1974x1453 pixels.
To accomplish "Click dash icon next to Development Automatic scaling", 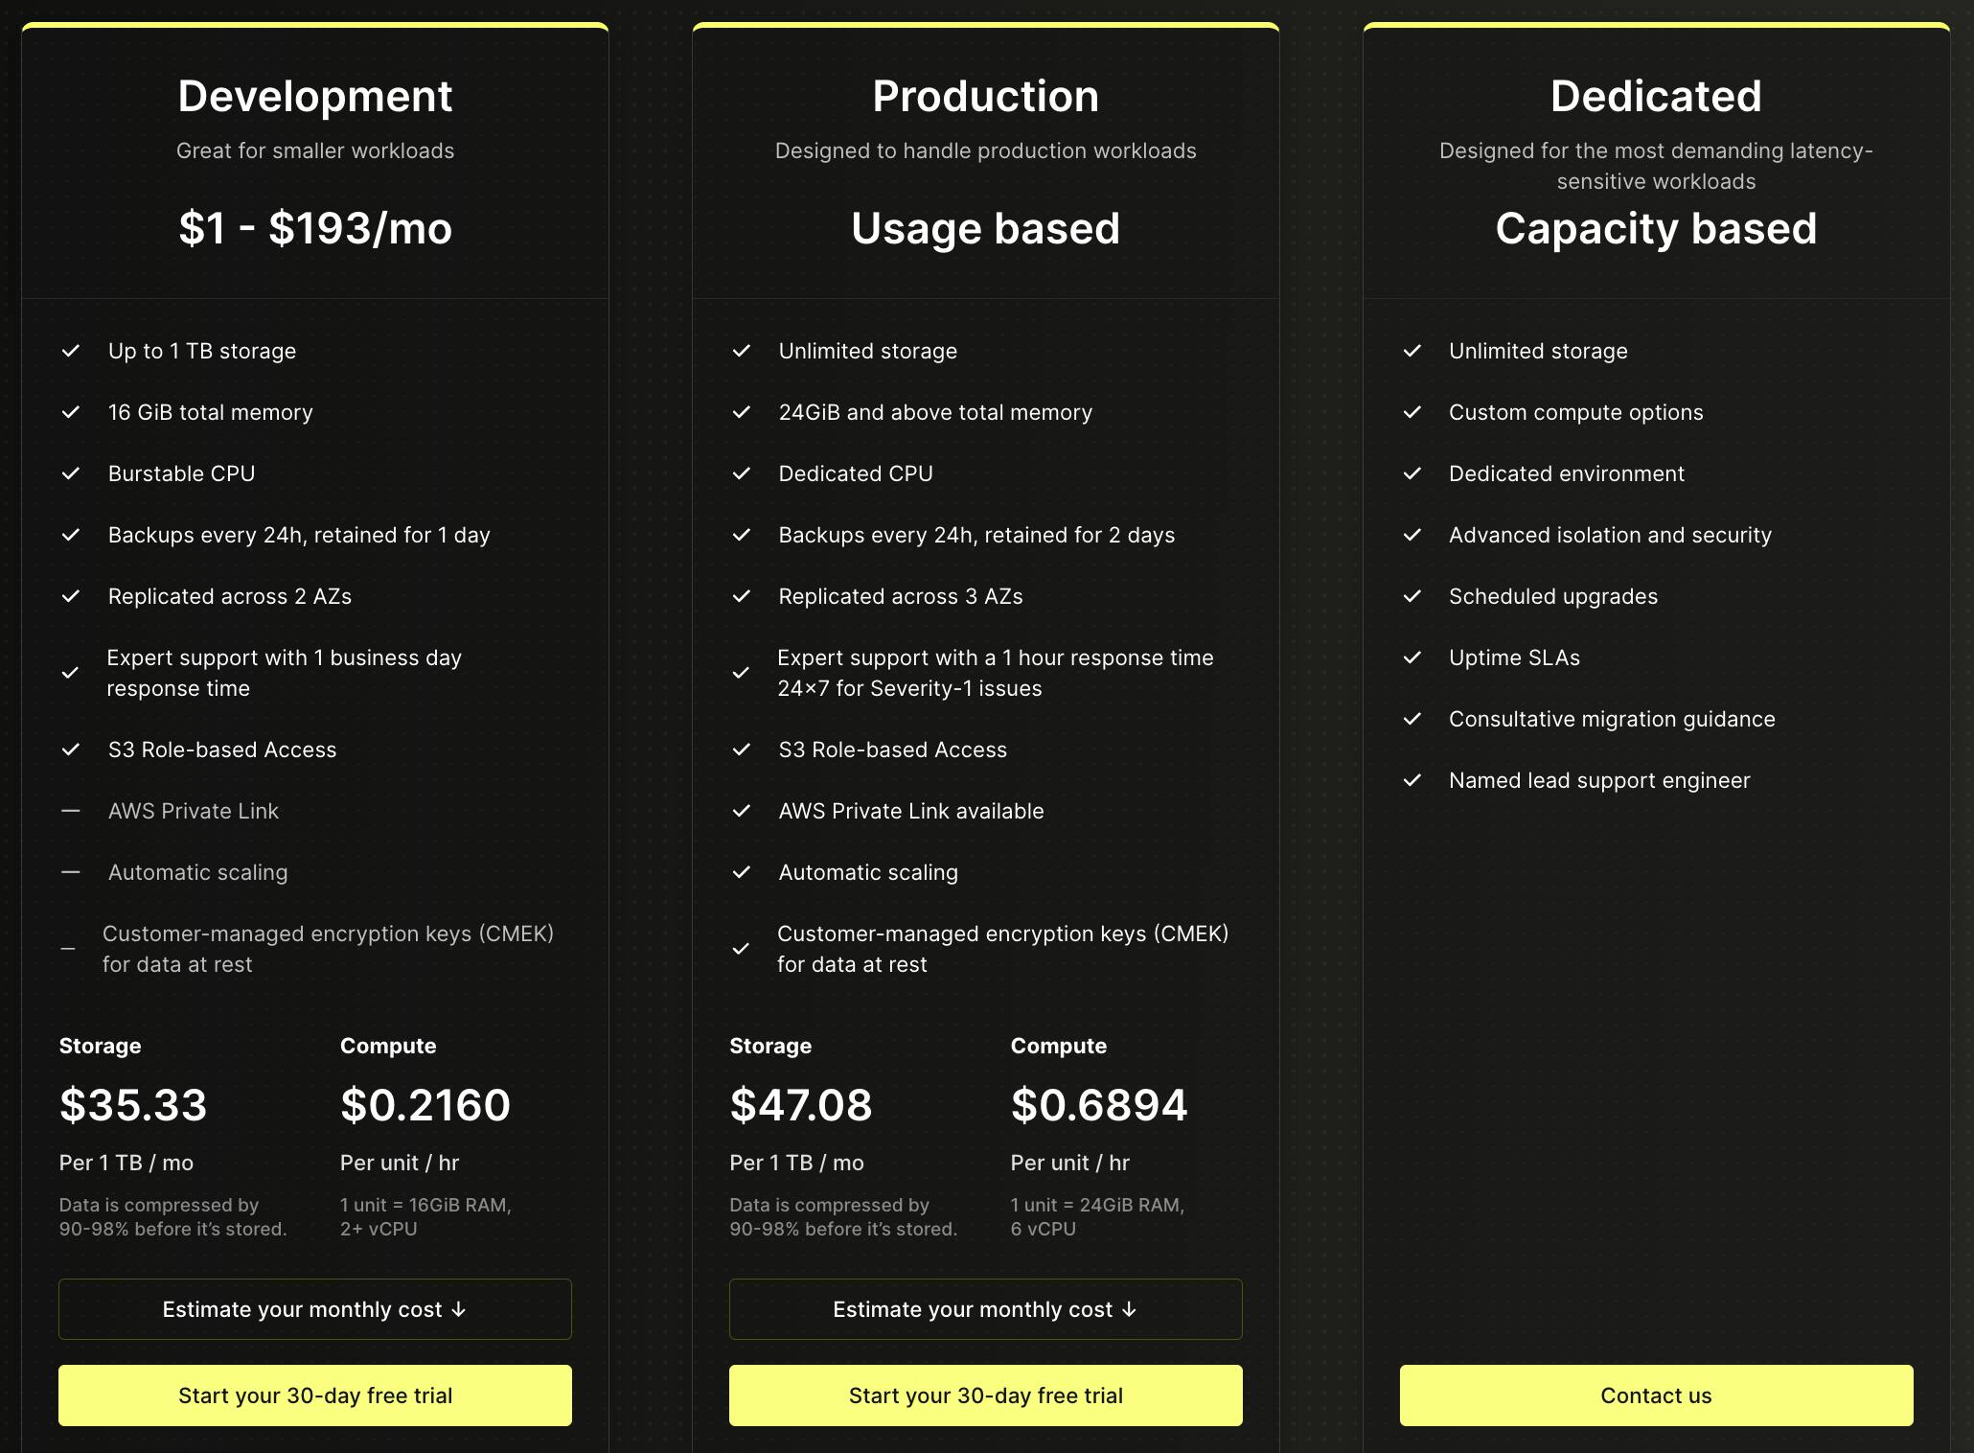I will (x=71, y=872).
